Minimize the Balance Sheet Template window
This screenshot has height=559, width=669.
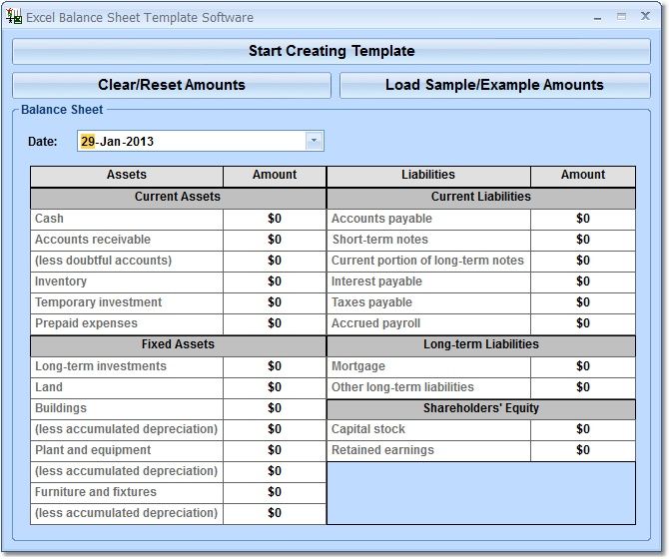click(598, 17)
